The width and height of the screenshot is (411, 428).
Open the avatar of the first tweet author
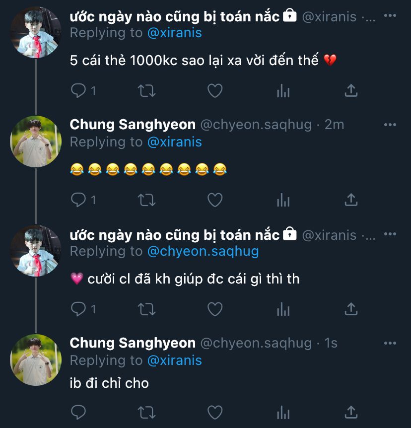click(36, 32)
